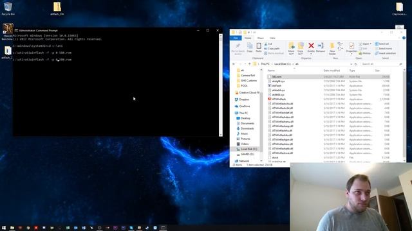Screen dimensions: 412x231
Task: Click the Properties icon in ribbon
Action: (x=351, y=47)
